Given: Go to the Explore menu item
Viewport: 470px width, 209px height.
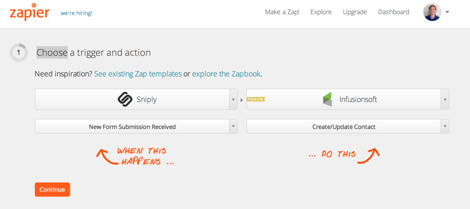Looking at the screenshot, I should click(321, 12).
